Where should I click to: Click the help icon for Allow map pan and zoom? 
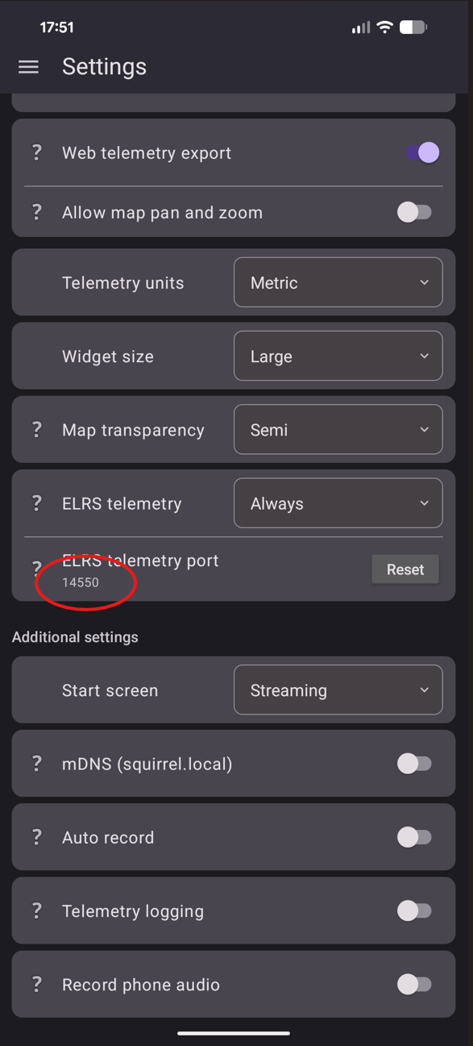point(36,212)
